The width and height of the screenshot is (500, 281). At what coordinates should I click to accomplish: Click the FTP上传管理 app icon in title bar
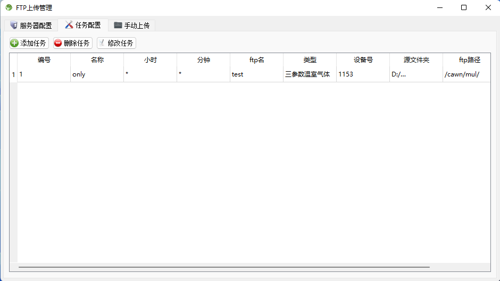(x=9, y=7)
